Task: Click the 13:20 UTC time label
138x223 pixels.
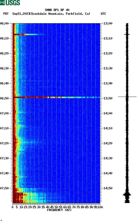Action: pos(108,53)
